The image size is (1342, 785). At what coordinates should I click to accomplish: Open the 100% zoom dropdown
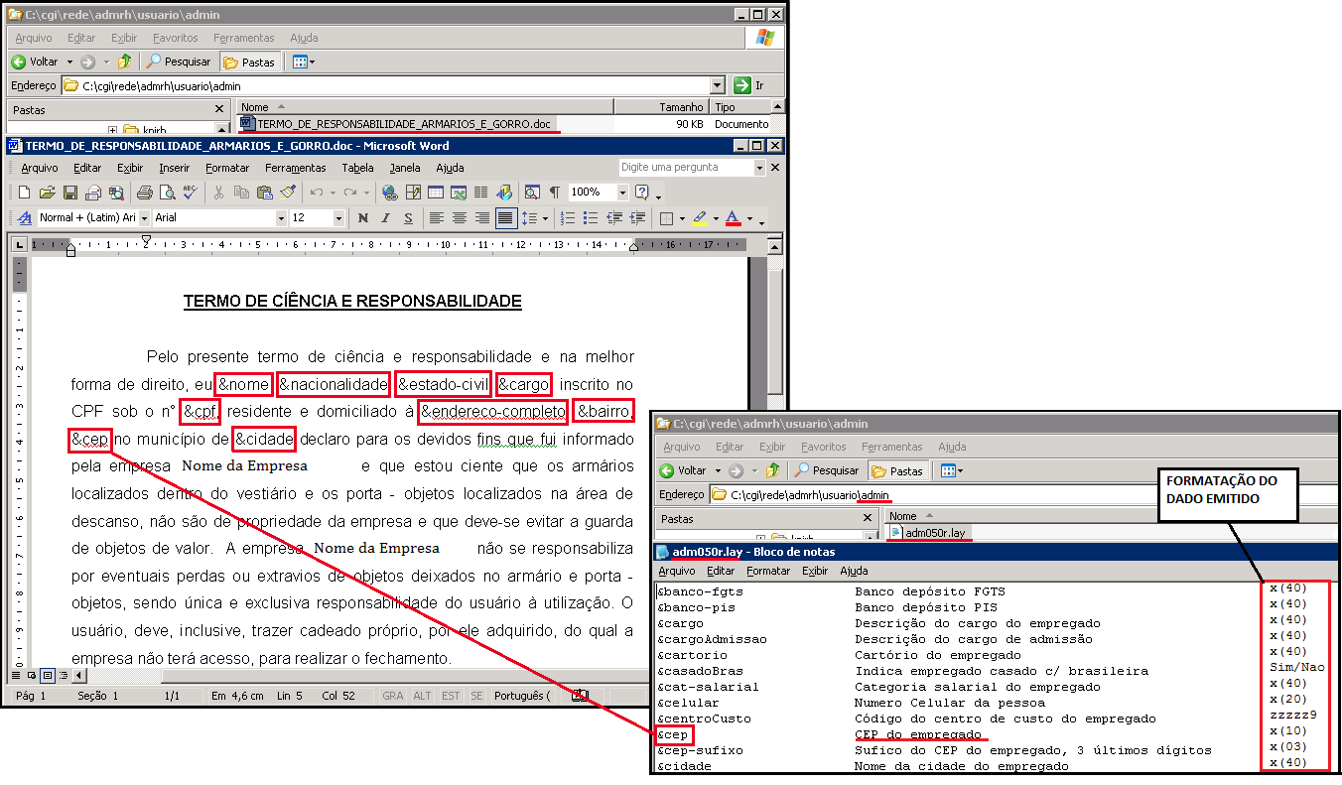point(623,193)
